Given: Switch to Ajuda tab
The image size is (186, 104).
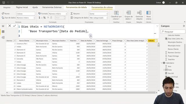Looking at the screenshot, I should tap(35, 7).
